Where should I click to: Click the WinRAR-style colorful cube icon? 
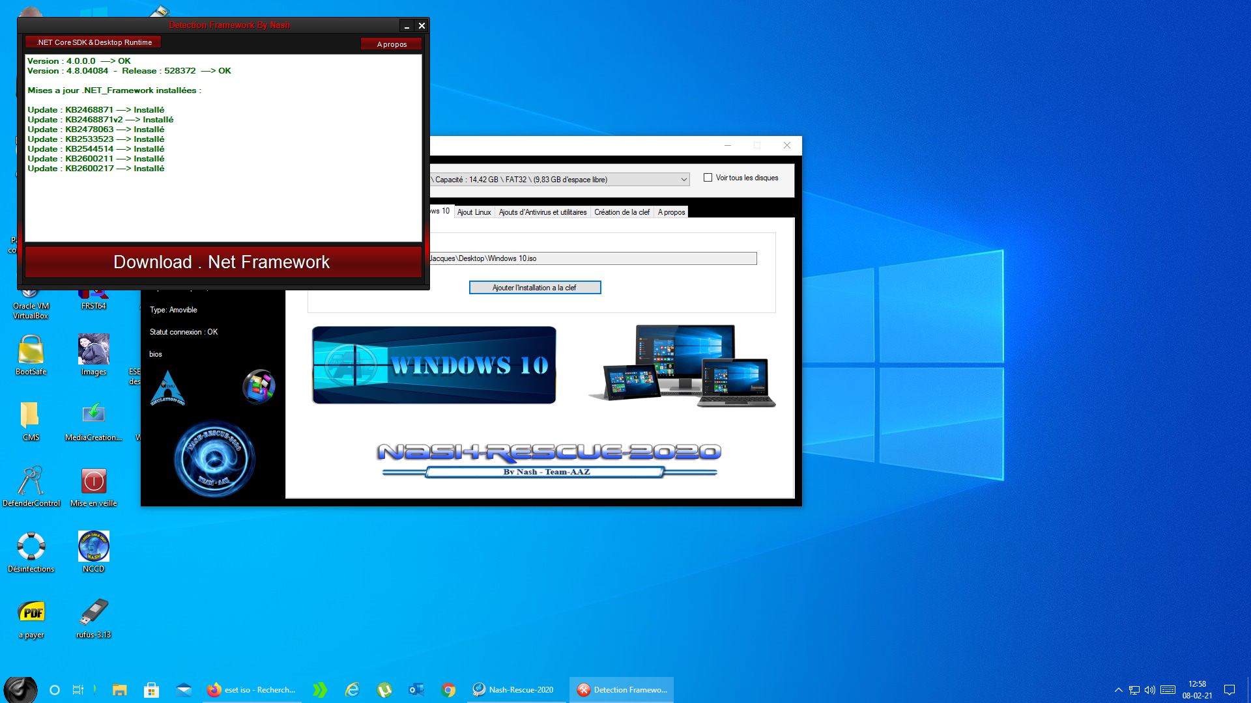pos(259,387)
